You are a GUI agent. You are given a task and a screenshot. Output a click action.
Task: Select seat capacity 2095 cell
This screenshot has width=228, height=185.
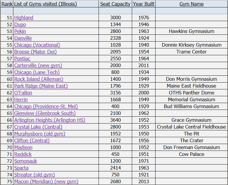pos(115,52)
